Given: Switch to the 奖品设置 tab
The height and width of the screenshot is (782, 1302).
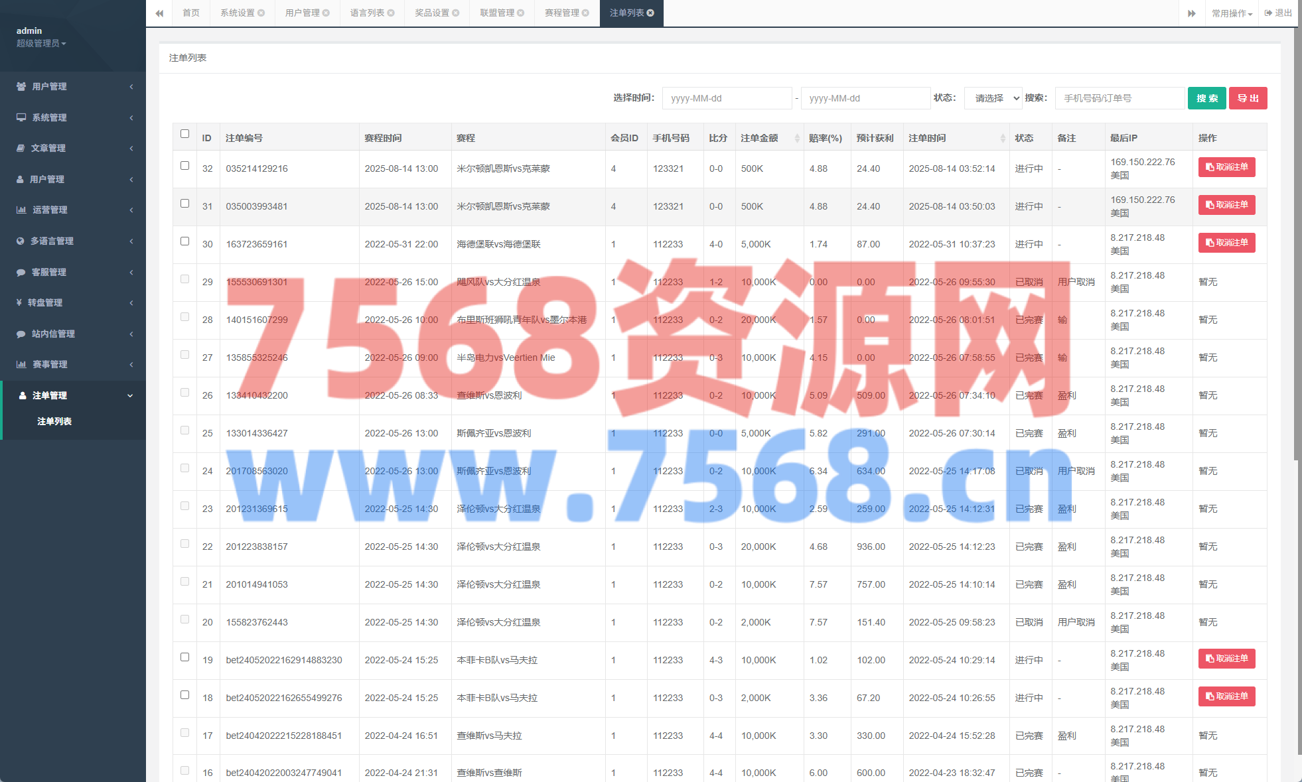Looking at the screenshot, I should [432, 13].
